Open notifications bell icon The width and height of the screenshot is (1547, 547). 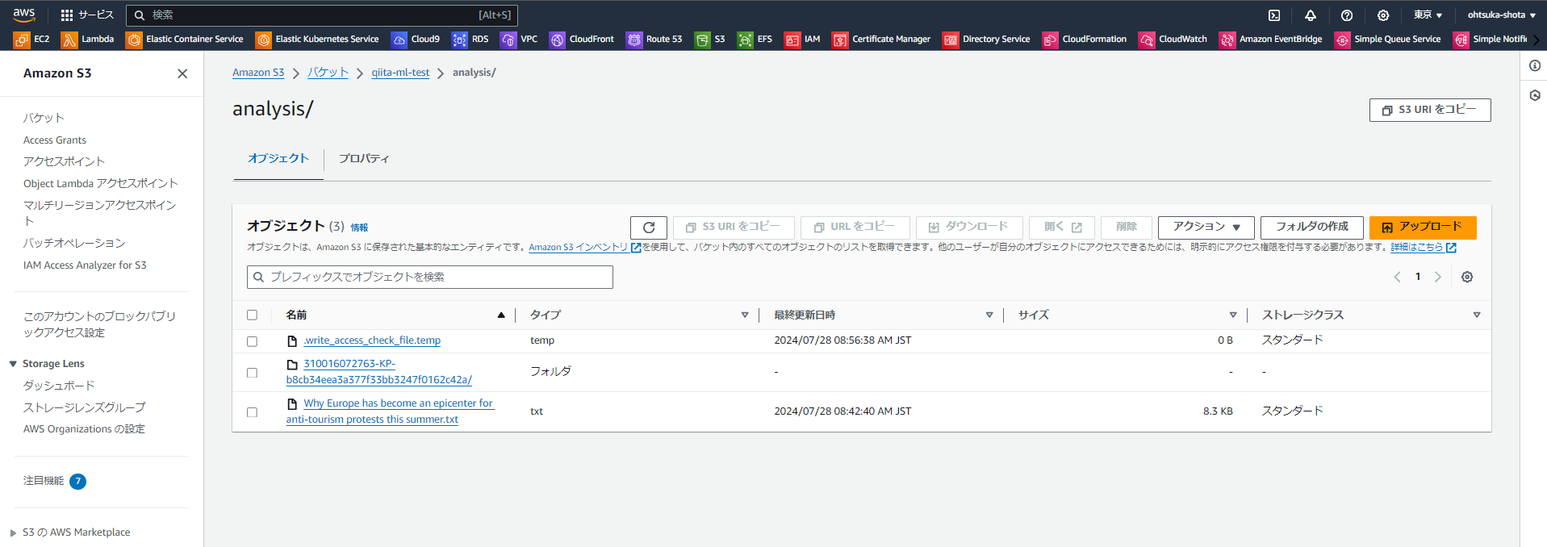[x=1311, y=15]
